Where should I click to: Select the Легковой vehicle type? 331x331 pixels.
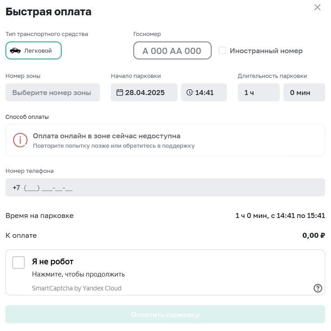click(34, 50)
